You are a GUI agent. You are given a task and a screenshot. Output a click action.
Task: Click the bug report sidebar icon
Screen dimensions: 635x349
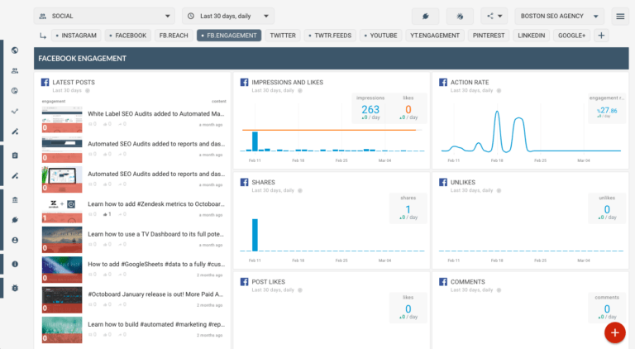pos(15,289)
